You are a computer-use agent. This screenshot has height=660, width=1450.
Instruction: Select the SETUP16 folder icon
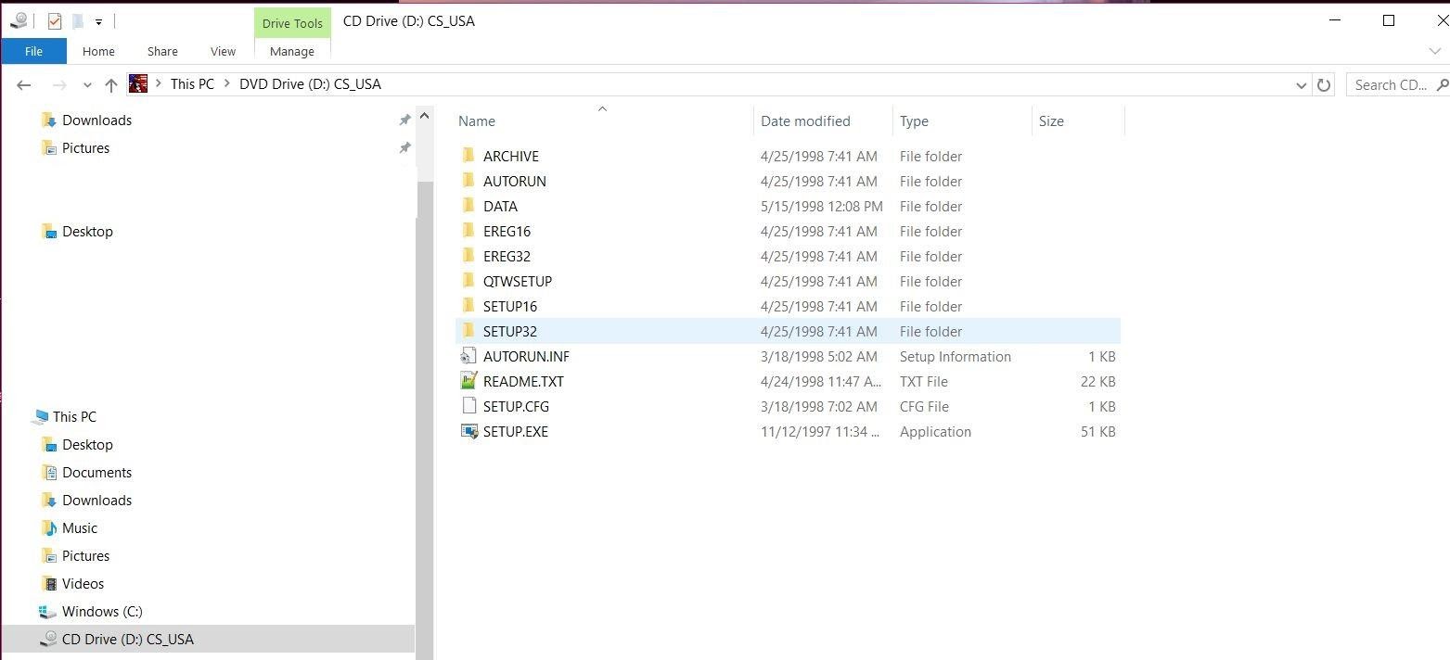click(469, 306)
